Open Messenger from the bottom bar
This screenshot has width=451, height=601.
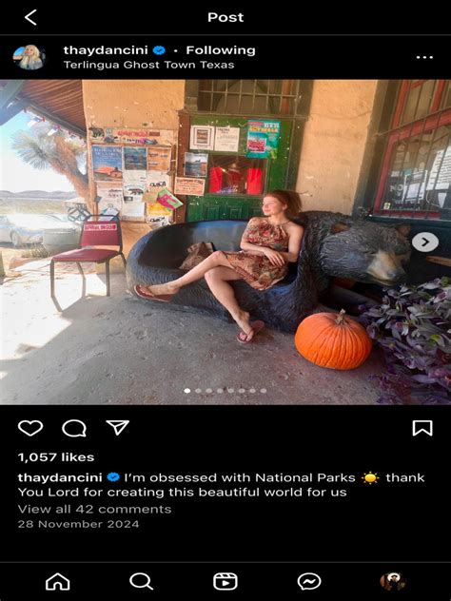pos(309,581)
